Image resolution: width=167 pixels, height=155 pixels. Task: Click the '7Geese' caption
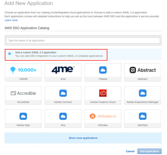pos(103,79)
